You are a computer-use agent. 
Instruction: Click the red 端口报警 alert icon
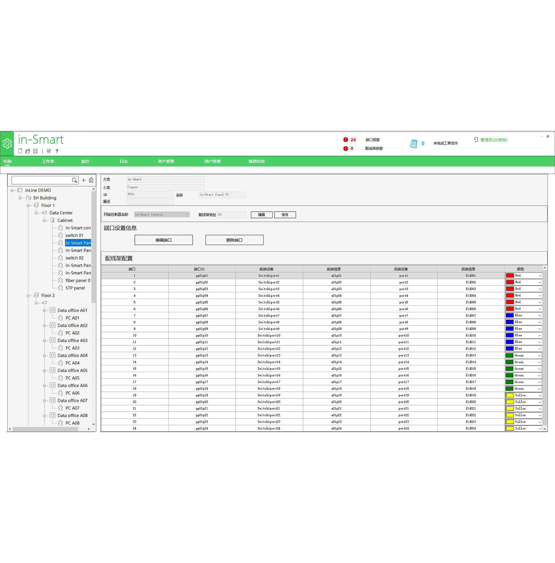345,139
